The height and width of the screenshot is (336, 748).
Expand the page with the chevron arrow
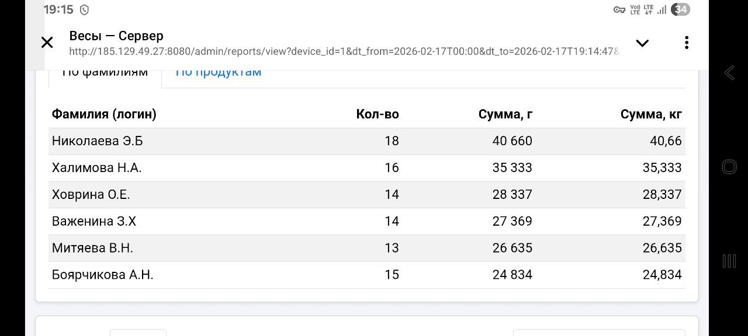click(642, 43)
